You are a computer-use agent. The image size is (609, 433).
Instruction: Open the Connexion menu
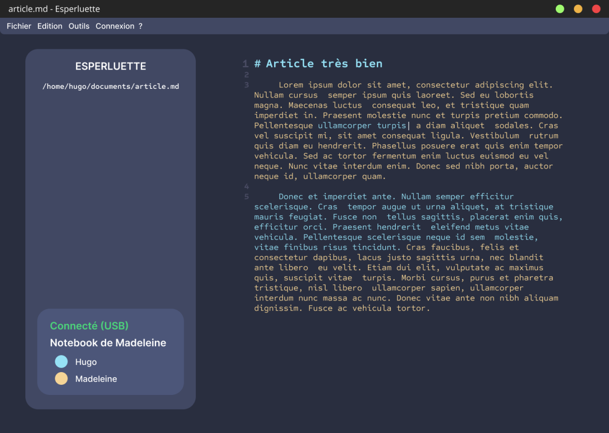(115, 26)
